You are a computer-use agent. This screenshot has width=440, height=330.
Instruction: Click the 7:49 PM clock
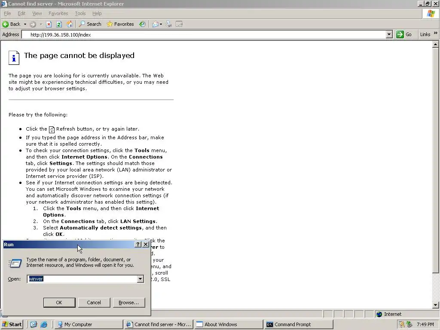pos(425,324)
